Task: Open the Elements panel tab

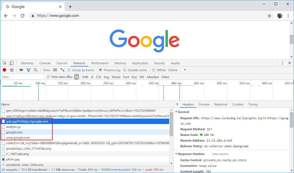Action: (27, 63)
